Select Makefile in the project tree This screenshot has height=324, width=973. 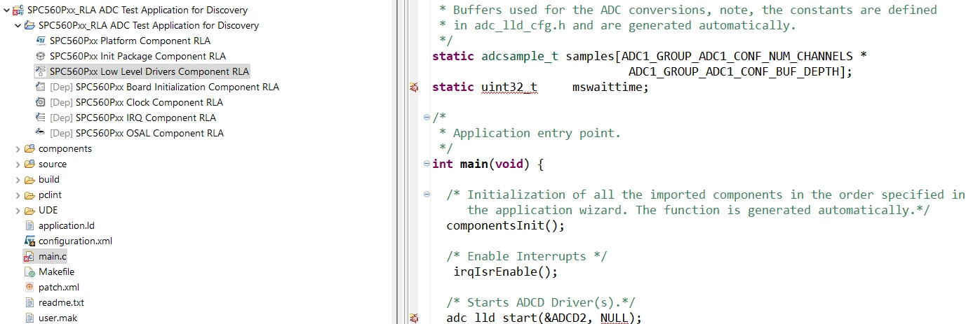pyautogui.click(x=56, y=272)
